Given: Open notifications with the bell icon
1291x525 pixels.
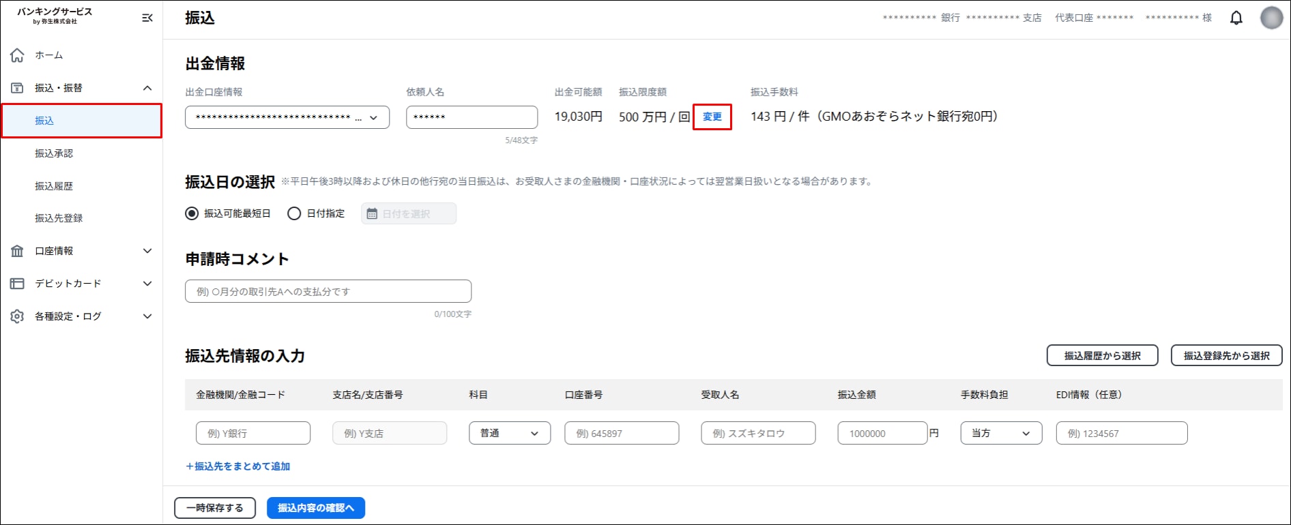Looking at the screenshot, I should coord(1236,18).
